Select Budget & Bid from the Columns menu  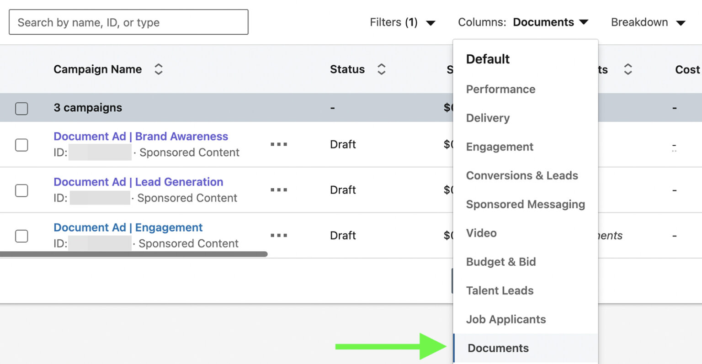[501, 262]
